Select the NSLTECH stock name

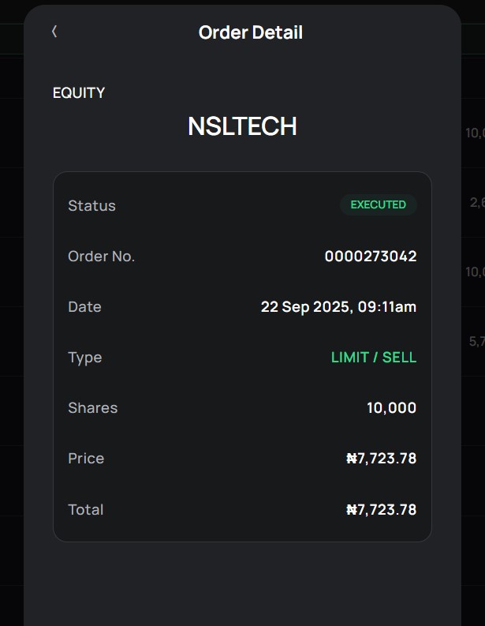click(242, 126)
